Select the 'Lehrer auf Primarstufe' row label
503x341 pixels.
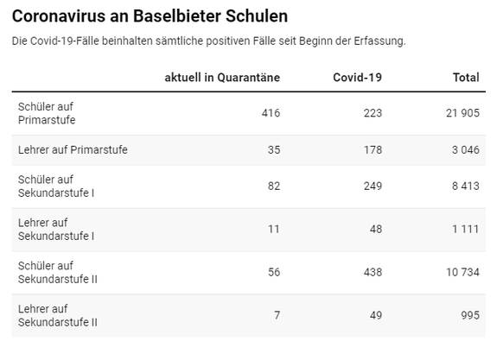click(x=73, y=149)
